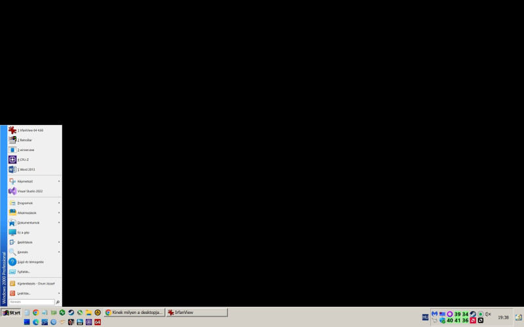Viewport: 524px width, 327px height.
Task: Click the Steam tray icon
Action: [473, 314]
